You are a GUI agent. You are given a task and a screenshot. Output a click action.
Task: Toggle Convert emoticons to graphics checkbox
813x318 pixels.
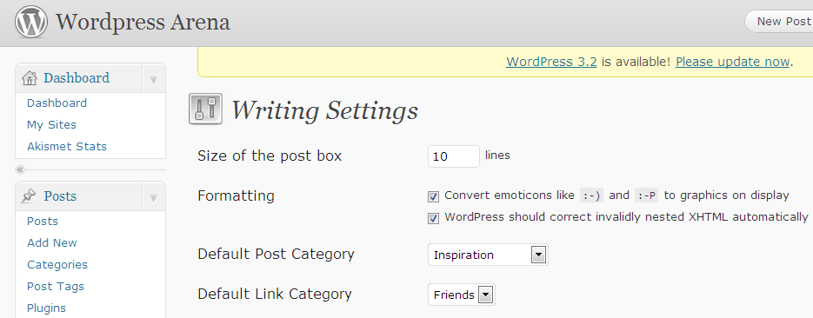tap(434, 196)
